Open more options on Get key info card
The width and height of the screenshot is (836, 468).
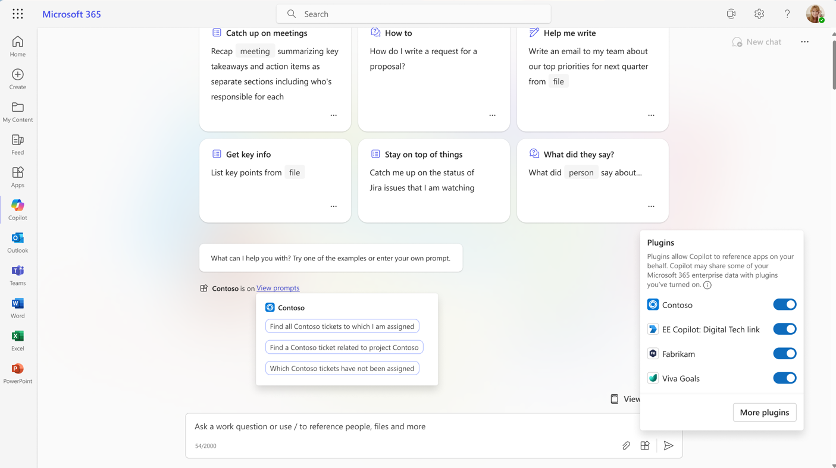[334, 206]
